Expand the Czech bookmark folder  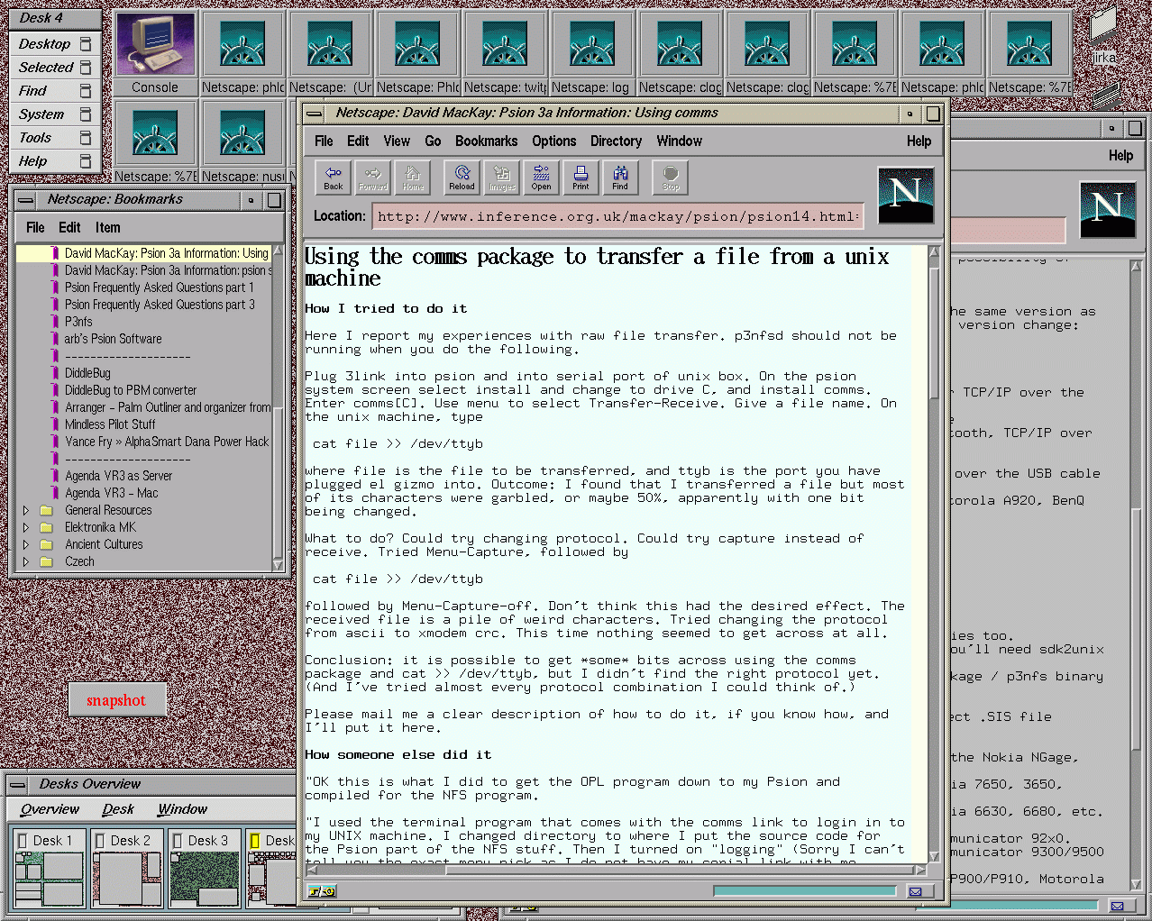(x=26, y=561)
